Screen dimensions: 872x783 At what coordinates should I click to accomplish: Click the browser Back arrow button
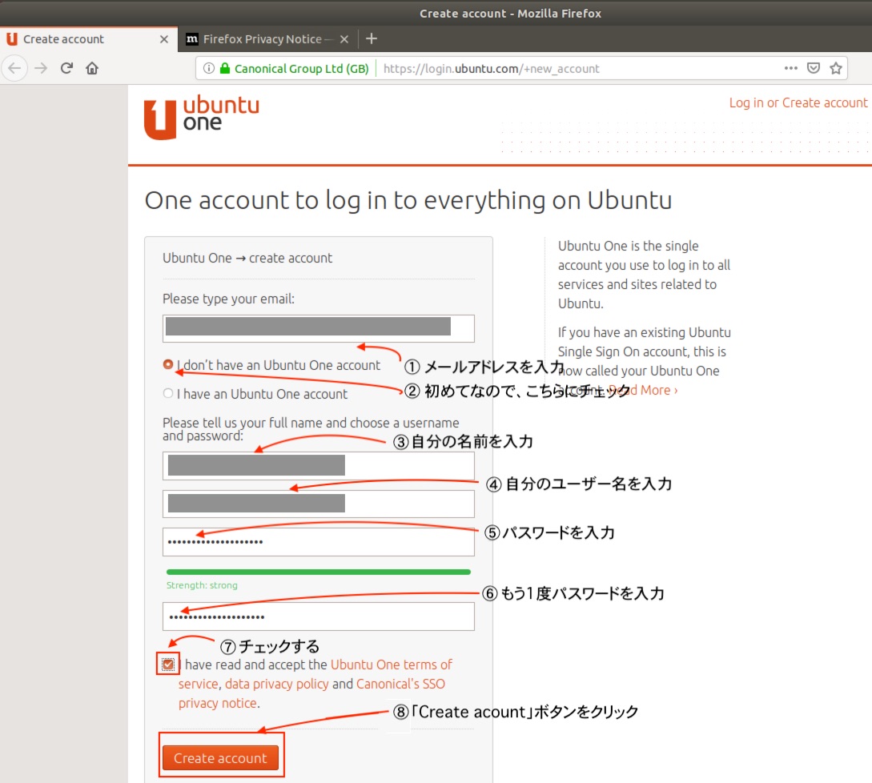point(15,68)
